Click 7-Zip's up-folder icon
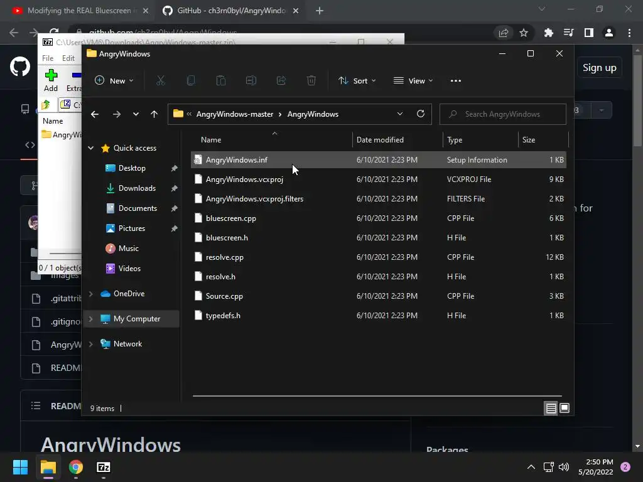Image resolution: width=643 pixels, height=482 pixels. [46, 105]
